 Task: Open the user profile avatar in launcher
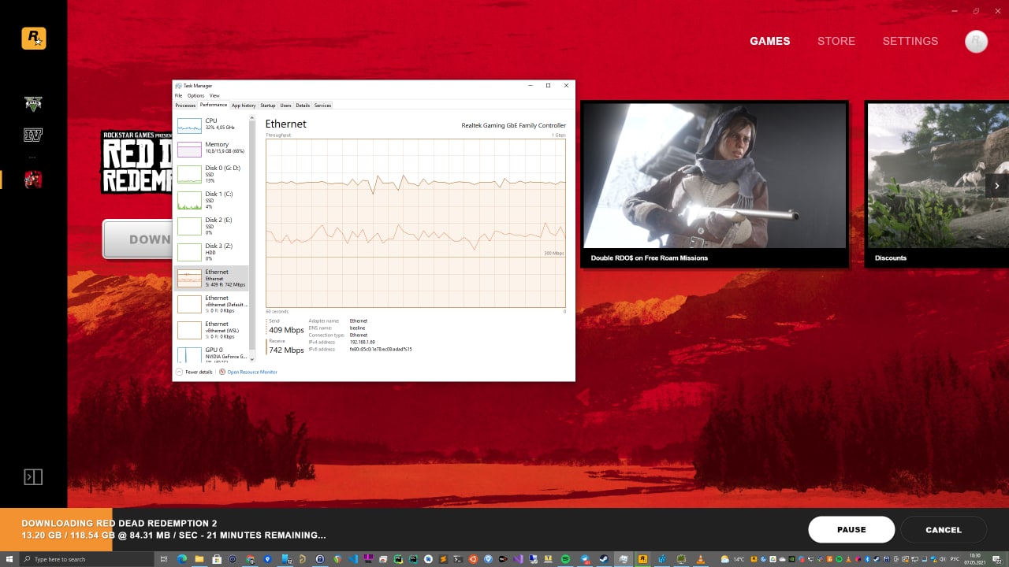(x=976, y=41)
